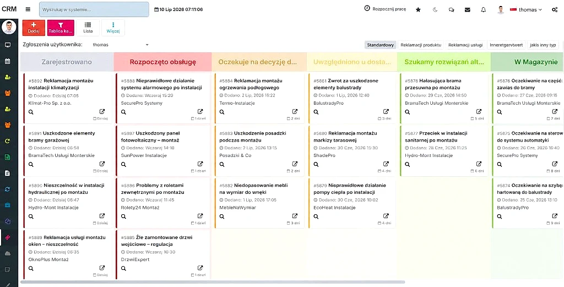Open the chat messages icon
This screenshot has height=287, width=564.
(x=451, y=10)
